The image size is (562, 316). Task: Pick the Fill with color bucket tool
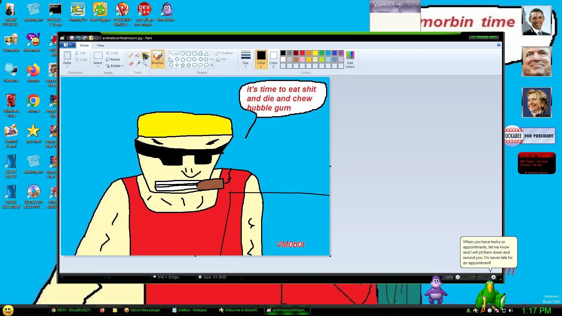[138, 55]
